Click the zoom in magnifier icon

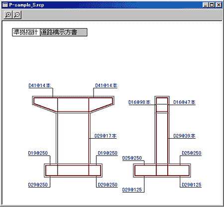[x=8, y=15]
